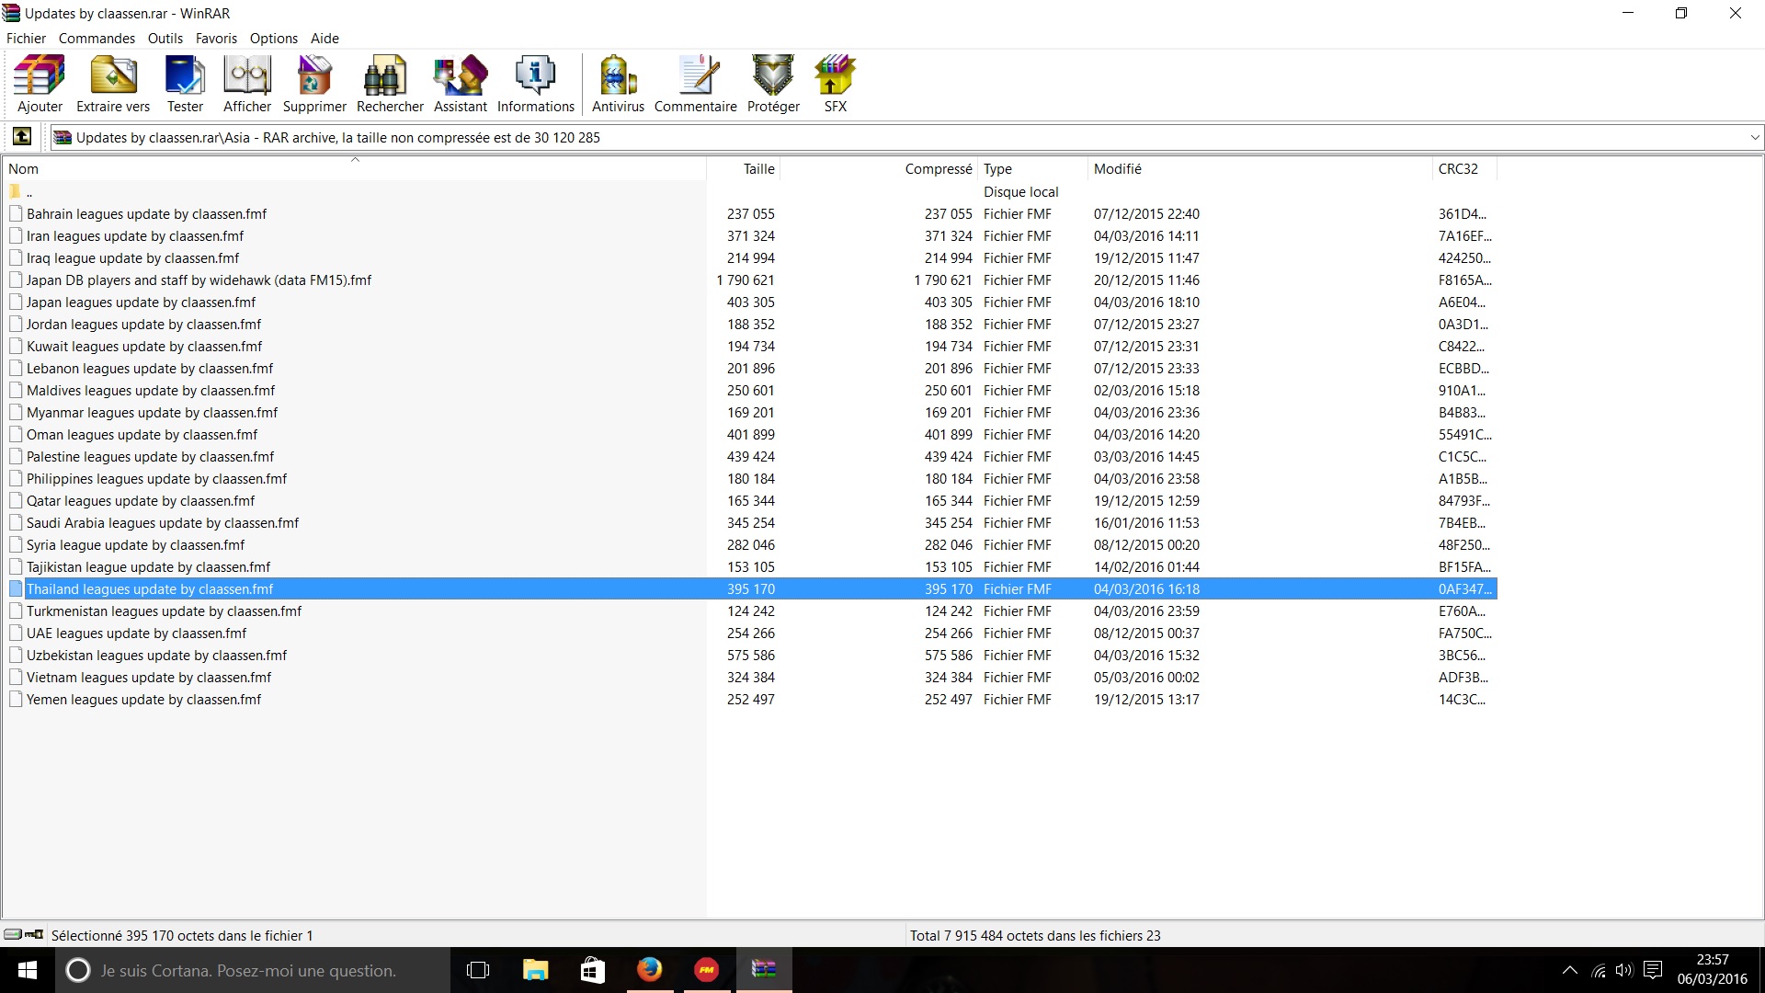Open the Favoris menu
The width and height of the screenshot is (1765, 993).
coord(216,38)
